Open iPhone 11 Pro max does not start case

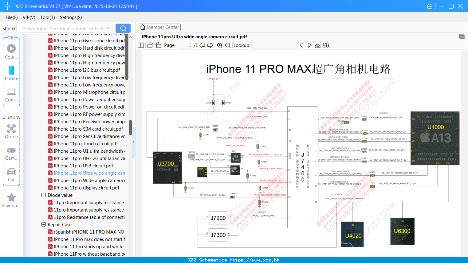pyautogui.click(x=87, y=239)
